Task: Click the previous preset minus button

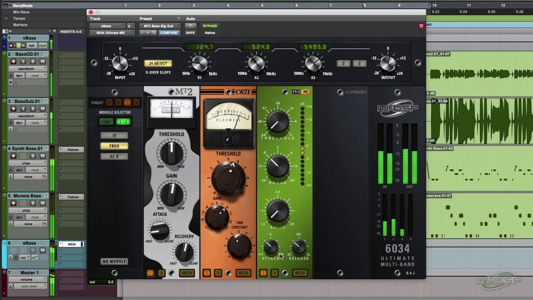Action: pos(142,32)
